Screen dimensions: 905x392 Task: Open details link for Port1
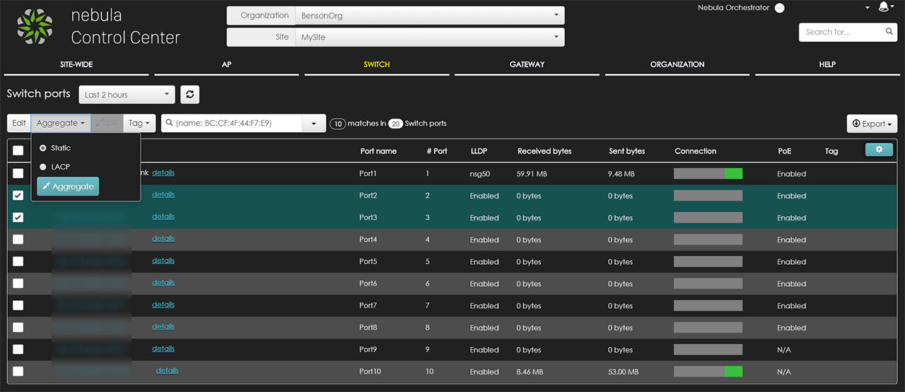pos(163,172)
